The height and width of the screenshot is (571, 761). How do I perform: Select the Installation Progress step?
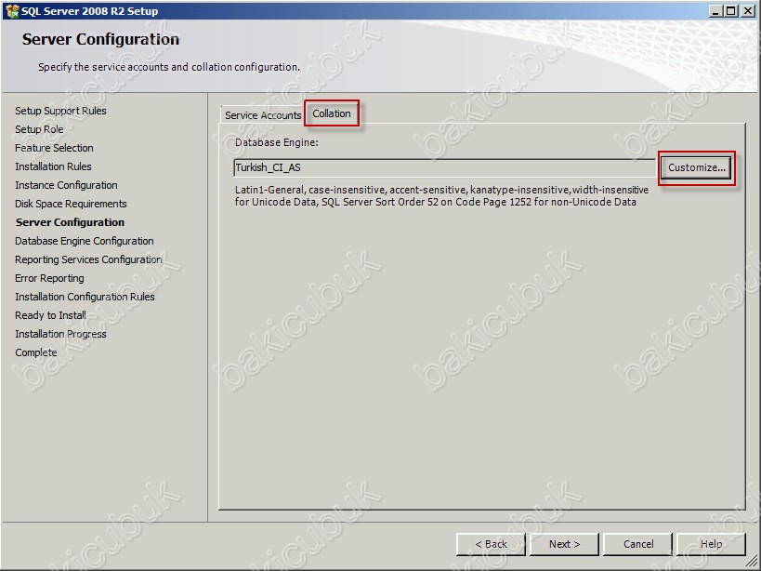60,334
